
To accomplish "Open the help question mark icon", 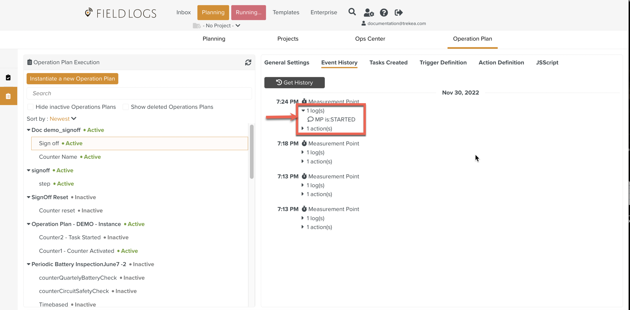I will click(x=384, y=13).
